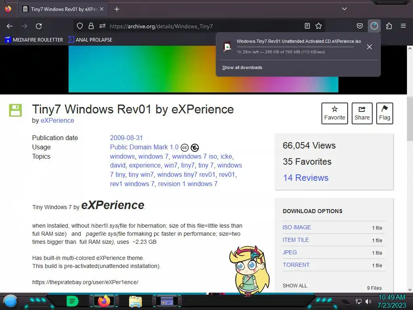413x310 pixels.
Task: Click Show all downloads
Action: 242,67
